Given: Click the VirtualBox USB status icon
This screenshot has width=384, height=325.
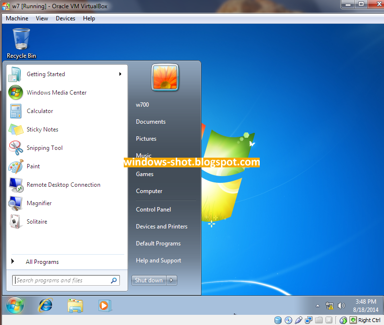Looking at the screenshot, I should (x=299, y=320).
